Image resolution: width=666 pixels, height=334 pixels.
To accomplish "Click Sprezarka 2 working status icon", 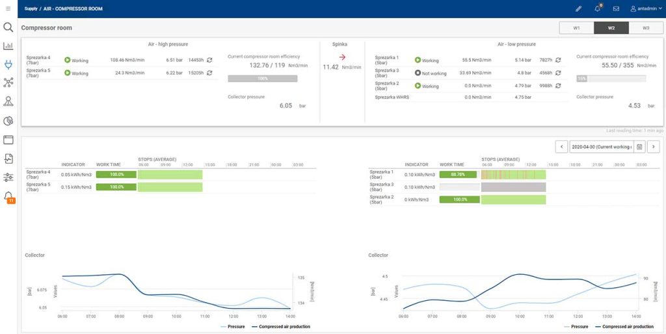I will tap(418, 86).
